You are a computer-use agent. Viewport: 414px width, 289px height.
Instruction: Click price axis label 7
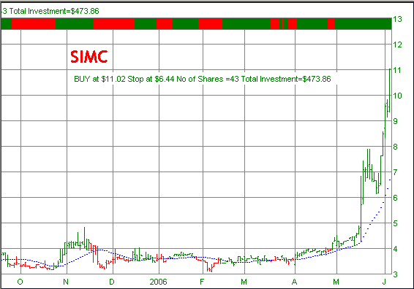395,172
